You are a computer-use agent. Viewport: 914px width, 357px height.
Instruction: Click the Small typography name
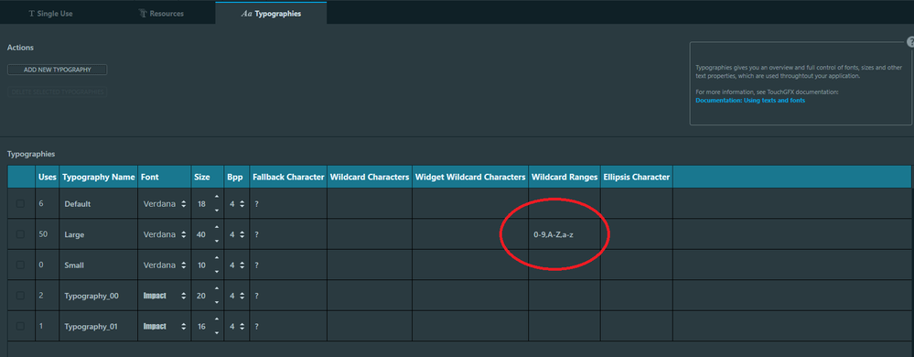73,265
